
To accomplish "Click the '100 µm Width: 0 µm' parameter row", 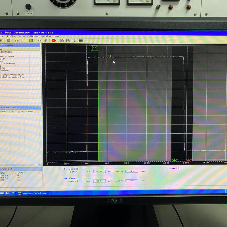I will pos(12,75).
